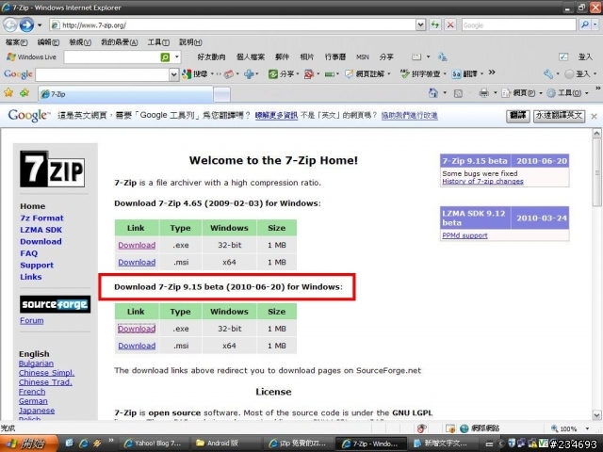The height and width of the screenshot is (452, 603).
Task: Open the 檢視(V) menu
Action: (80, 42)
